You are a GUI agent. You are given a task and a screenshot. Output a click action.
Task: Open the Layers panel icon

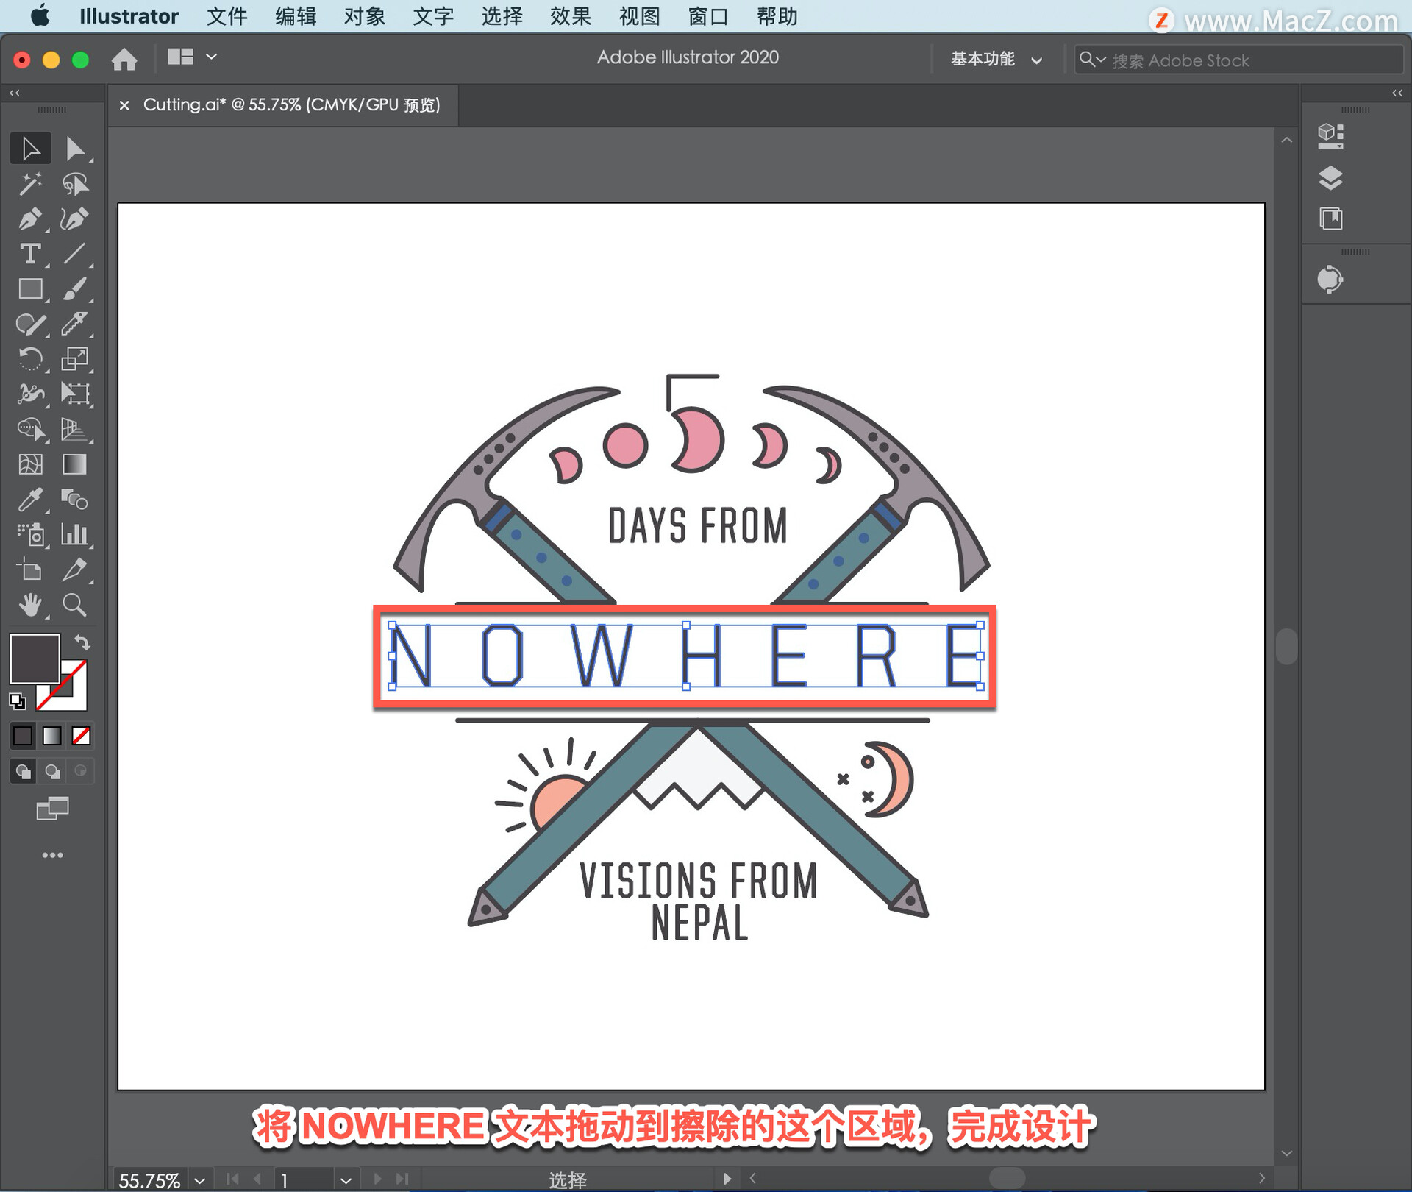point(1330,178)
